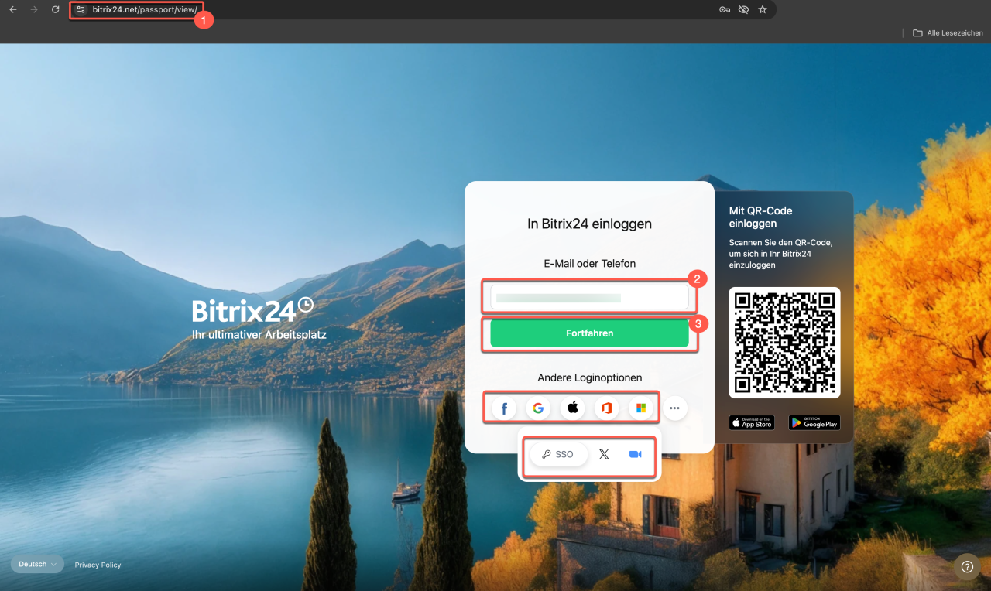Open the Deutsch language dropdown
This screenshot has height=591, width=991.
tap(37, 564)
